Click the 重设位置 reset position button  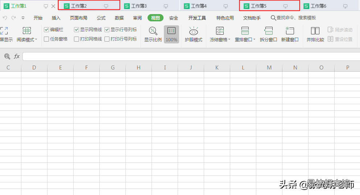point(340,39)
